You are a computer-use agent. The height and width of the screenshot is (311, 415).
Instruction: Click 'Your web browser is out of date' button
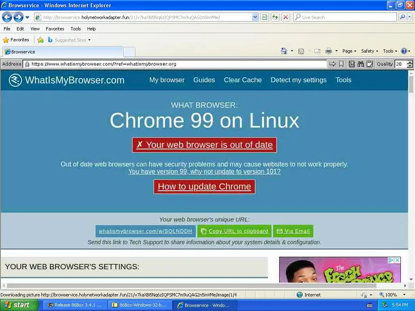(204, 145)
